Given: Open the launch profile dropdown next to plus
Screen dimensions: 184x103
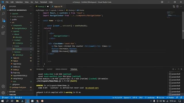Looking at the screenshot, I should [x=175, y=69].
